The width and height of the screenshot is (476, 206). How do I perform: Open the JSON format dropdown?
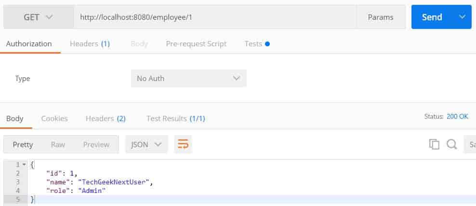[x=146, y=144]
